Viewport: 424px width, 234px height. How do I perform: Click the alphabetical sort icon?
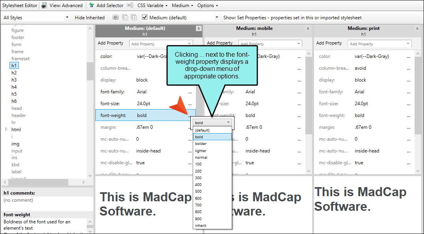pyautogui.click(x=115, y=18)
